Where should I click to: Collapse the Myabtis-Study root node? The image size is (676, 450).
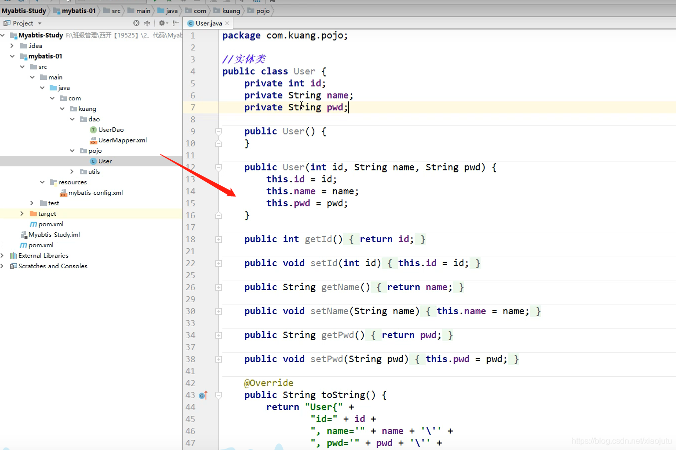[x=2, y=35]
